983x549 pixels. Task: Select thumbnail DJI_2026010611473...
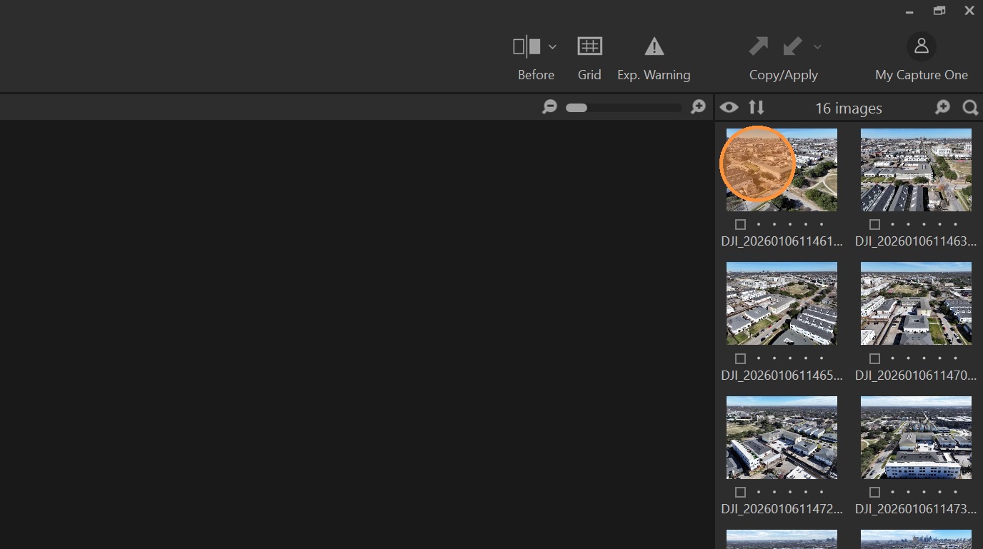click(916, 438)
